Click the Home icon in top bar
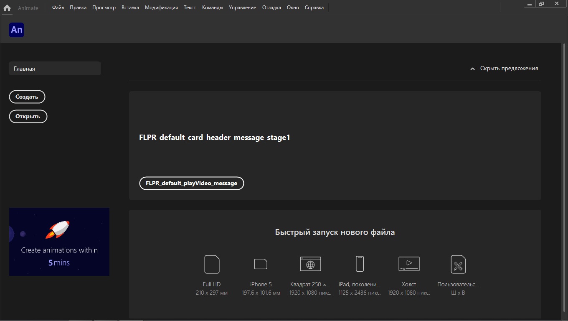Screen dimensions: 568x321 [x=7, y=8]
